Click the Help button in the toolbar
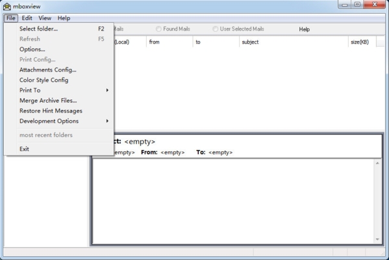The height and width of the screenshot is (260, 389). click(x=304, y=29)
